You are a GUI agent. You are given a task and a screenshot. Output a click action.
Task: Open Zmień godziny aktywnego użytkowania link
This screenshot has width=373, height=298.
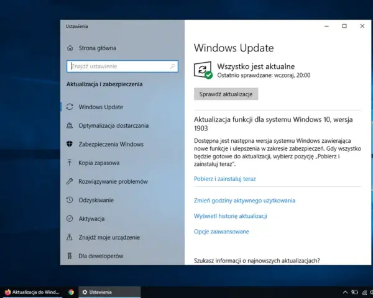[244, 201]
